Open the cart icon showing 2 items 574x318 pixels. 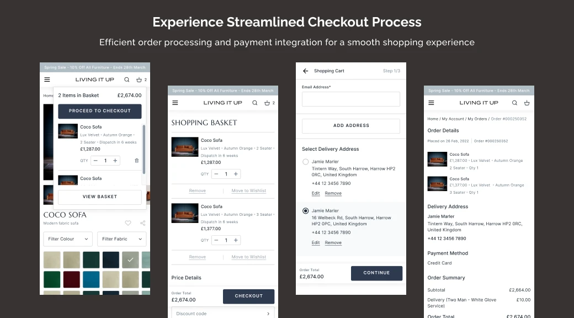click(139, 79)
